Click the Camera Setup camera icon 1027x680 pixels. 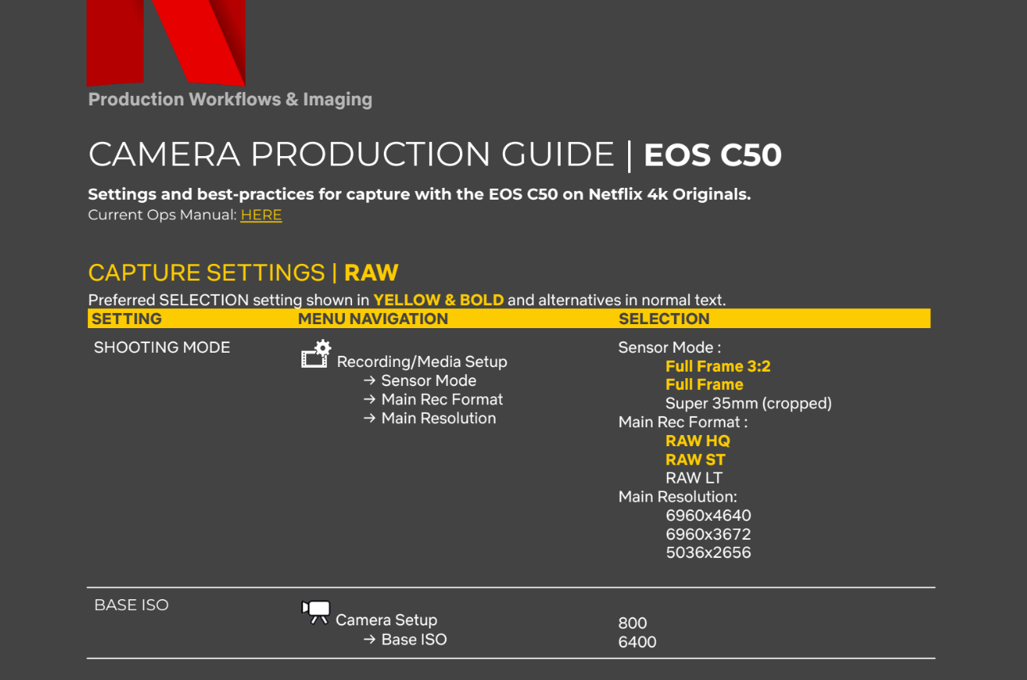tap(316, 612)
